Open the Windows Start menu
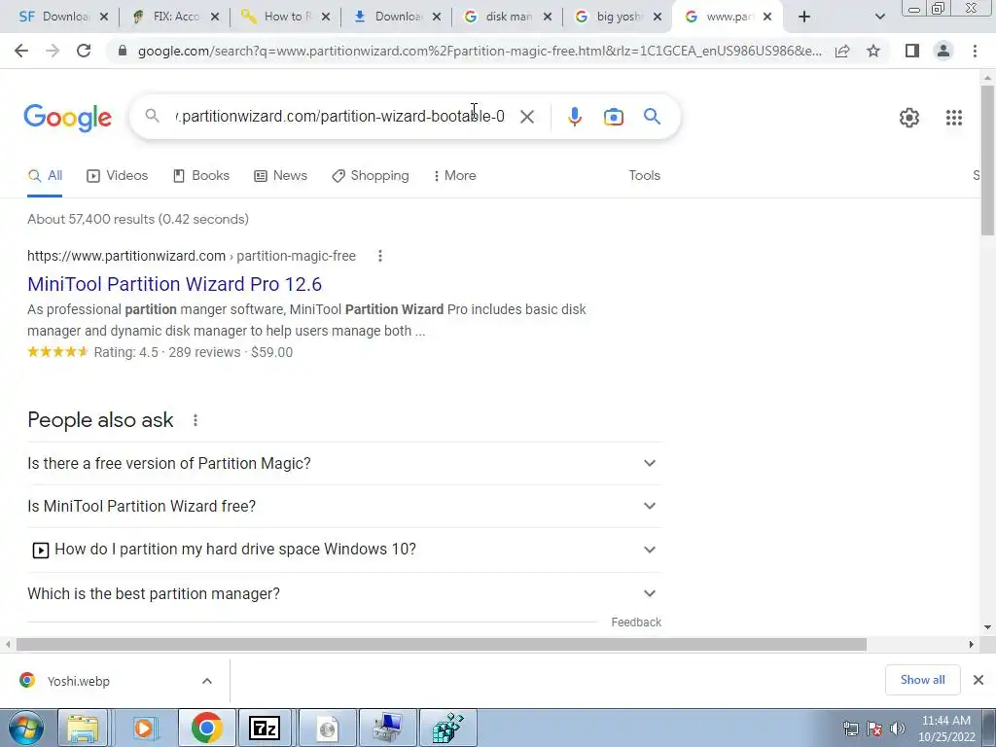 pos(25,728)
